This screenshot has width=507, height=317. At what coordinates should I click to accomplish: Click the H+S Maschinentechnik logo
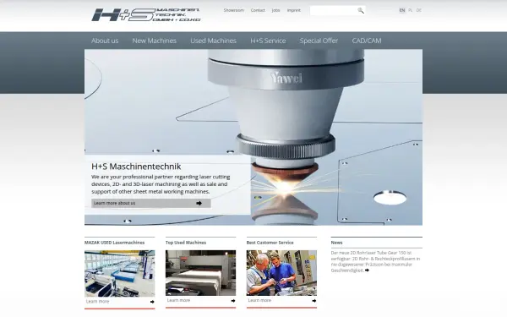coord(146,15)
